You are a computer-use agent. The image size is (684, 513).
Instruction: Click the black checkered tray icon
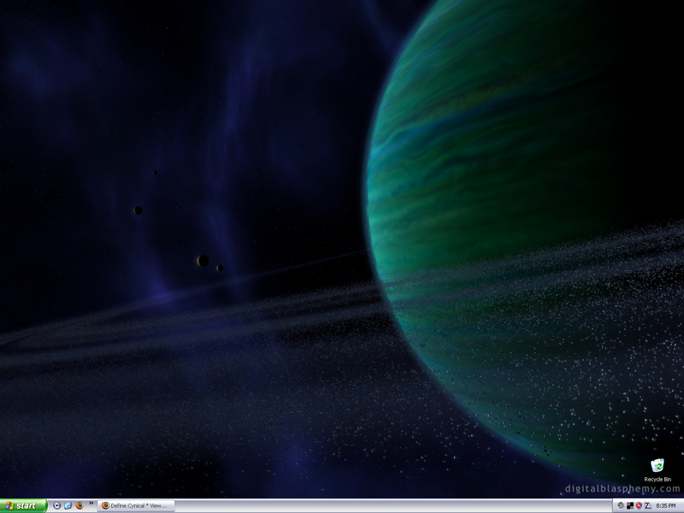coord(630,505)
